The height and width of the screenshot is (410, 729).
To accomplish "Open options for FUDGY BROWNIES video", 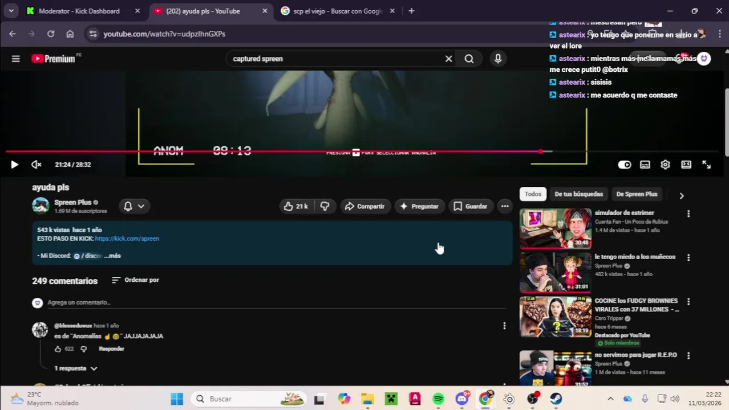I will coord(688,301).
